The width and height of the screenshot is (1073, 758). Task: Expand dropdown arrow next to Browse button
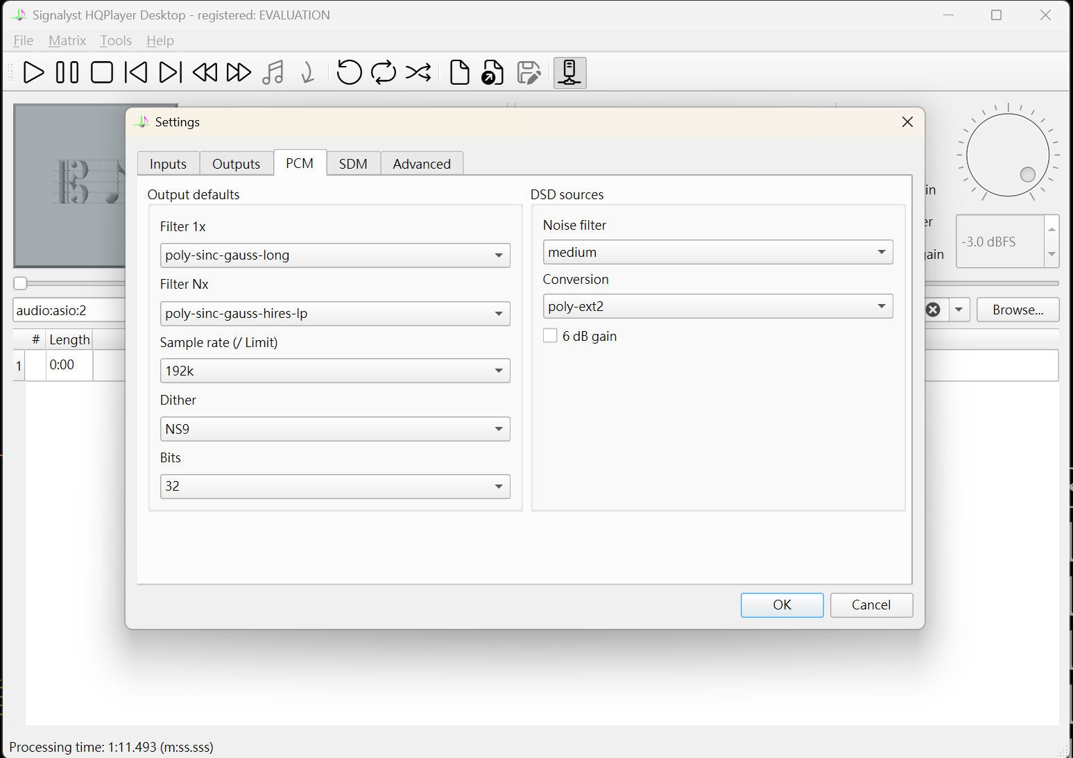tap(959, 310)
